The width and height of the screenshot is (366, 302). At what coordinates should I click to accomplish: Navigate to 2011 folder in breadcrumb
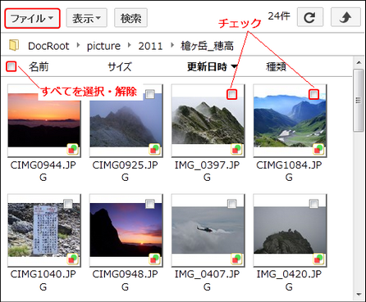tap(150, 46)
